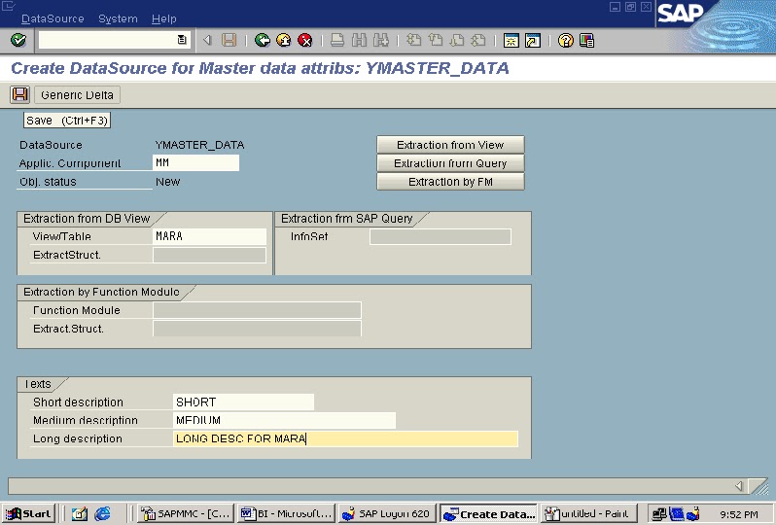Switch to SAP Logon 620 taskbar window

(x=387, y=513)
